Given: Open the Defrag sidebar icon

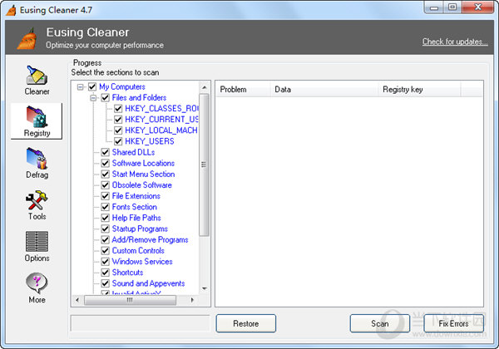Looking at the screenshot, I should tap(37, 158).
